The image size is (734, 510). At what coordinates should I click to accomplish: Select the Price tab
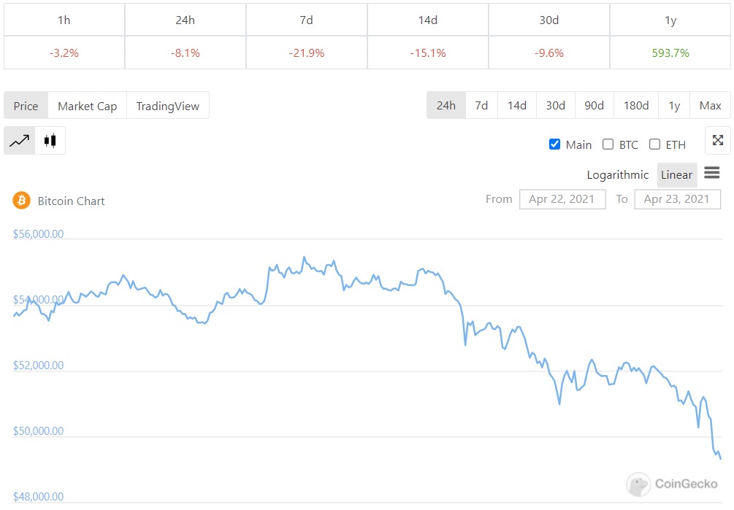pos(26,106)
